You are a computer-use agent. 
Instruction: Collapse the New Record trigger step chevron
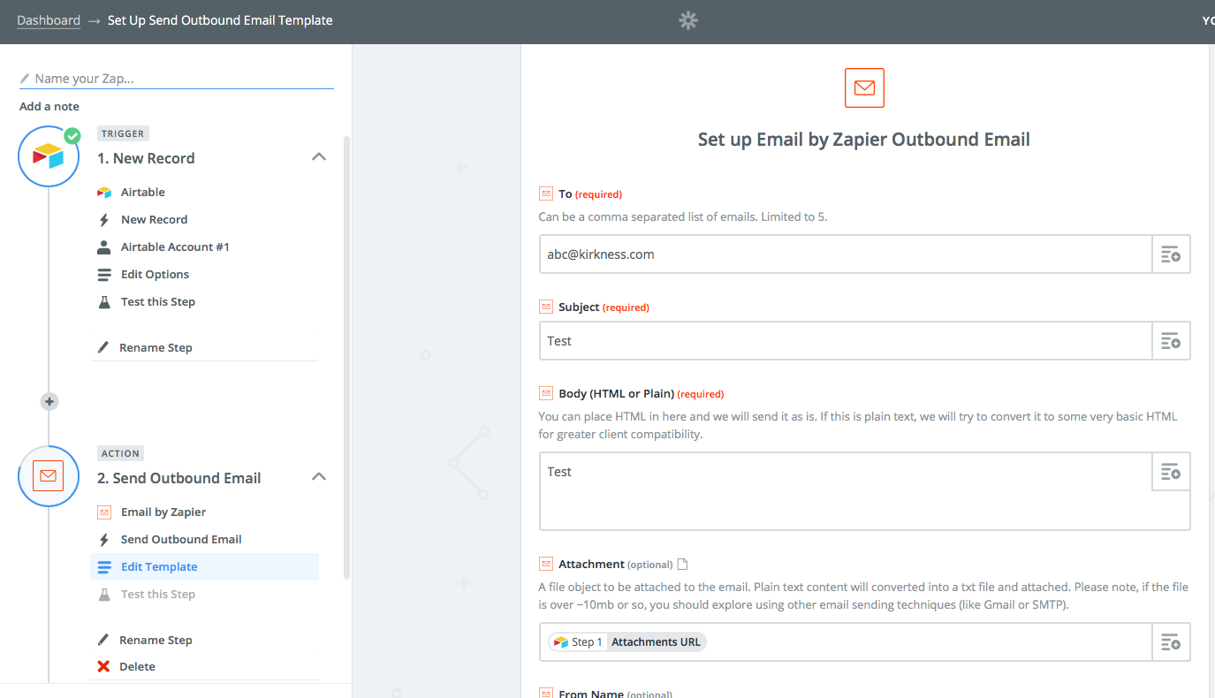point(319,157)
